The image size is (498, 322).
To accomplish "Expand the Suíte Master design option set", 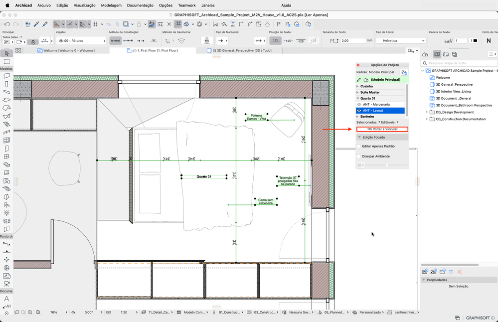I will tap(357, 92).
